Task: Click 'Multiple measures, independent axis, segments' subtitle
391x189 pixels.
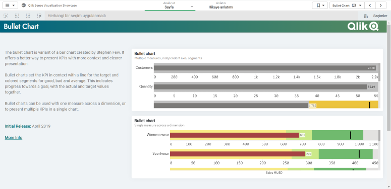Action: [x=168, y=58]
